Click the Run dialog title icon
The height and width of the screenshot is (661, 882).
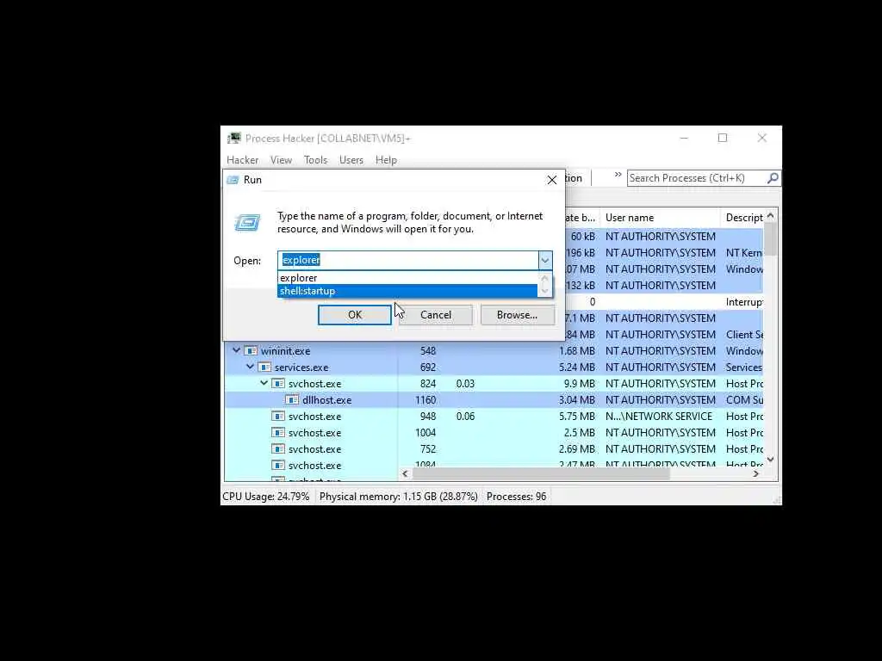coord(233,180)
